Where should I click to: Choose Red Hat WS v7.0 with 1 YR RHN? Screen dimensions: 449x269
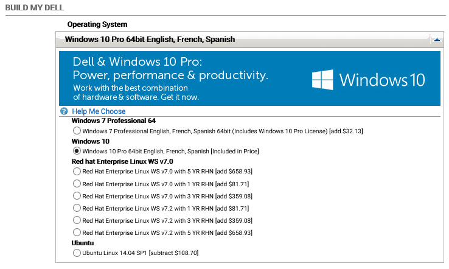point(77,184)
